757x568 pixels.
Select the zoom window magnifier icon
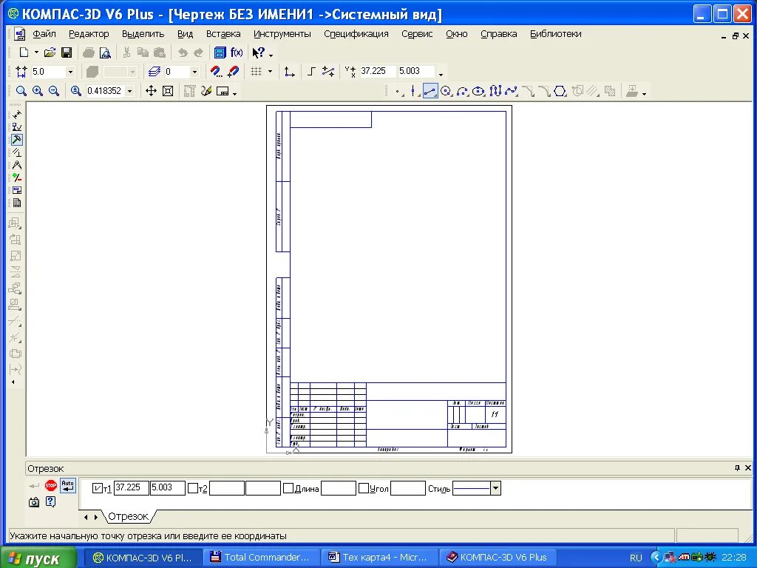tap(21, 91)
